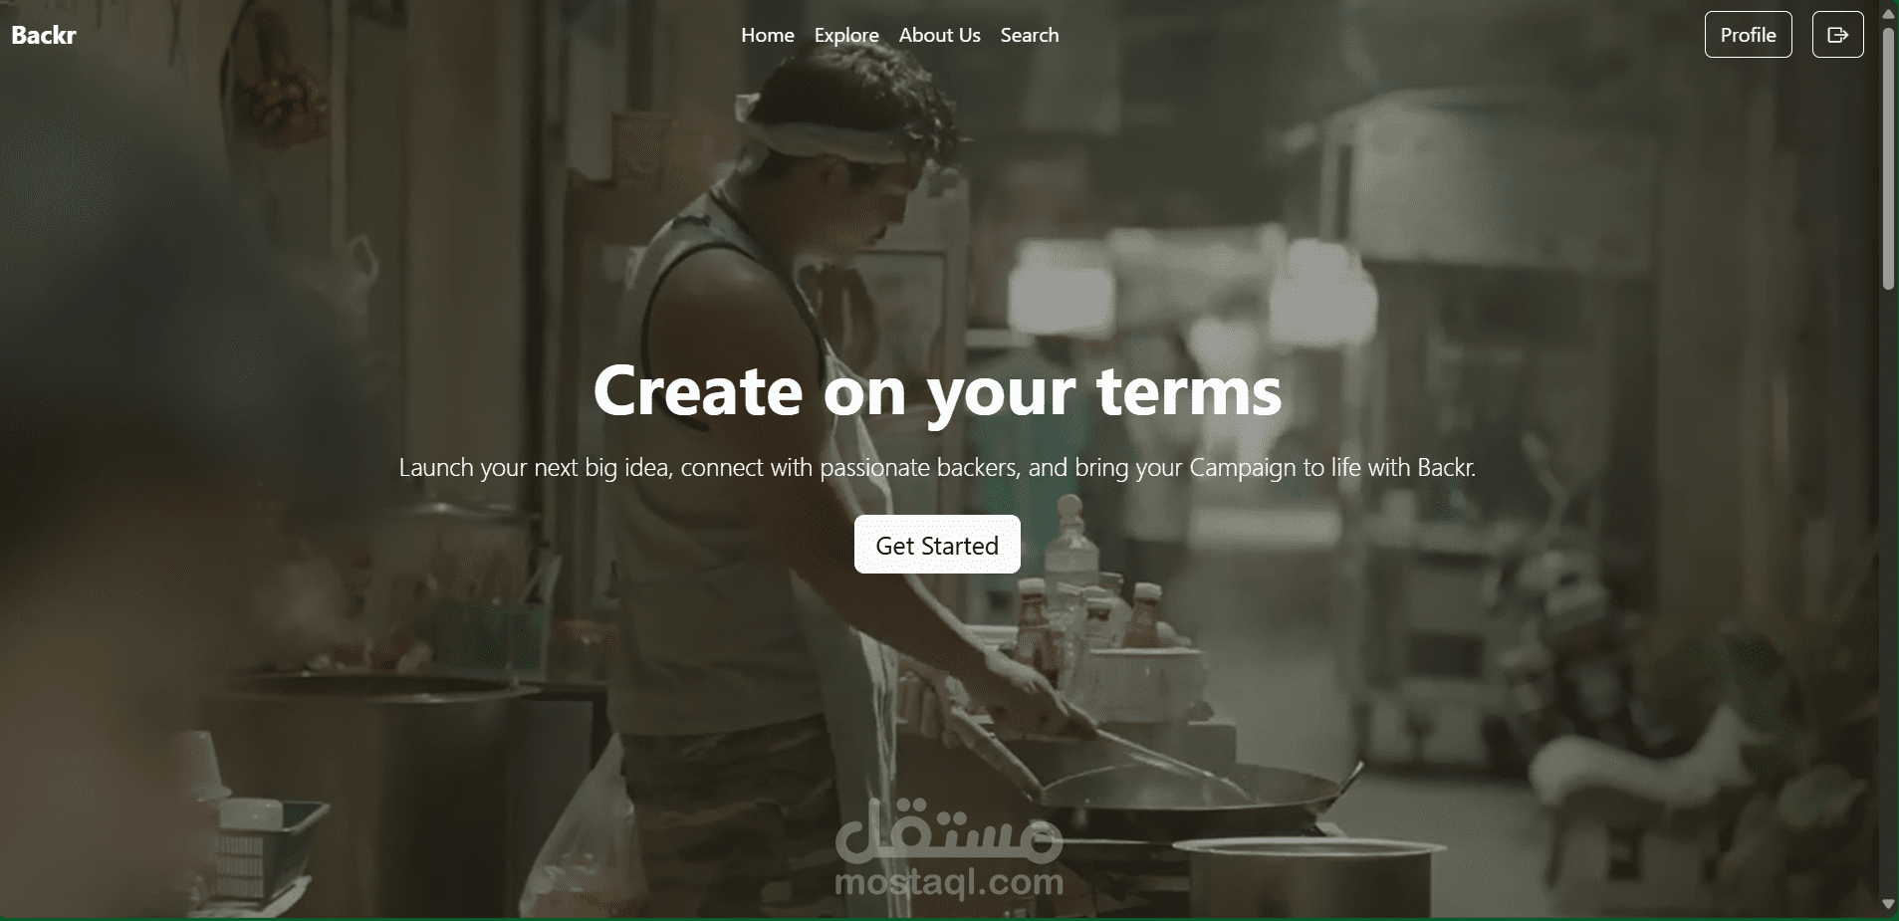Click the logout icon button

[x=1837, y=35]
